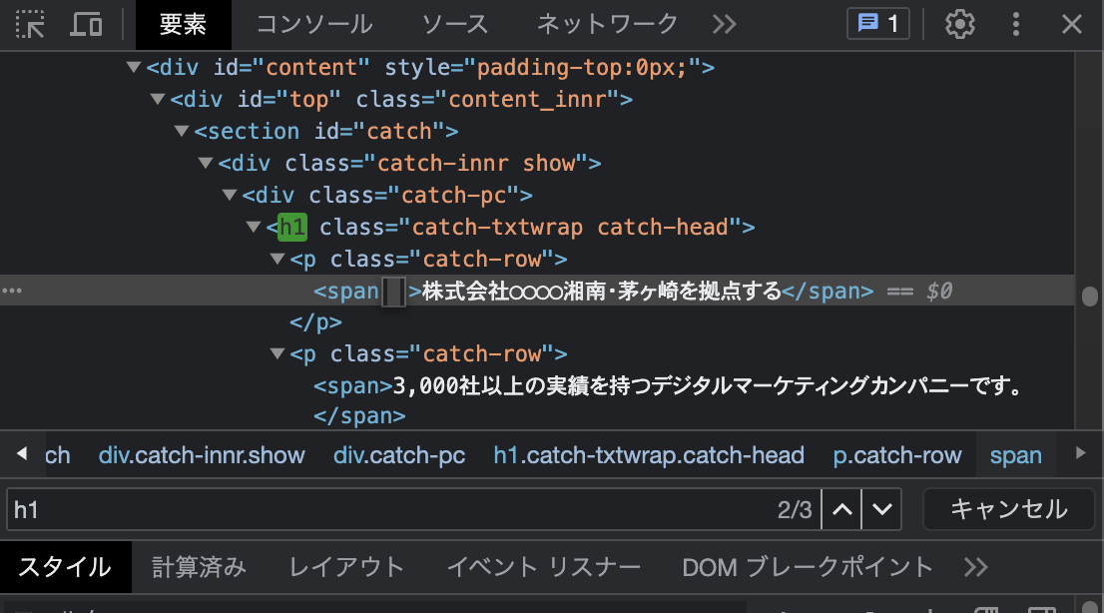Collapse the section id catch node
Screen dimensions: 1104x613
tap(181, 131)
